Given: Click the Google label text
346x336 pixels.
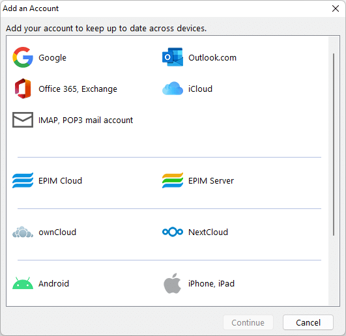Looking at the screenshot, I should point(52,58).
